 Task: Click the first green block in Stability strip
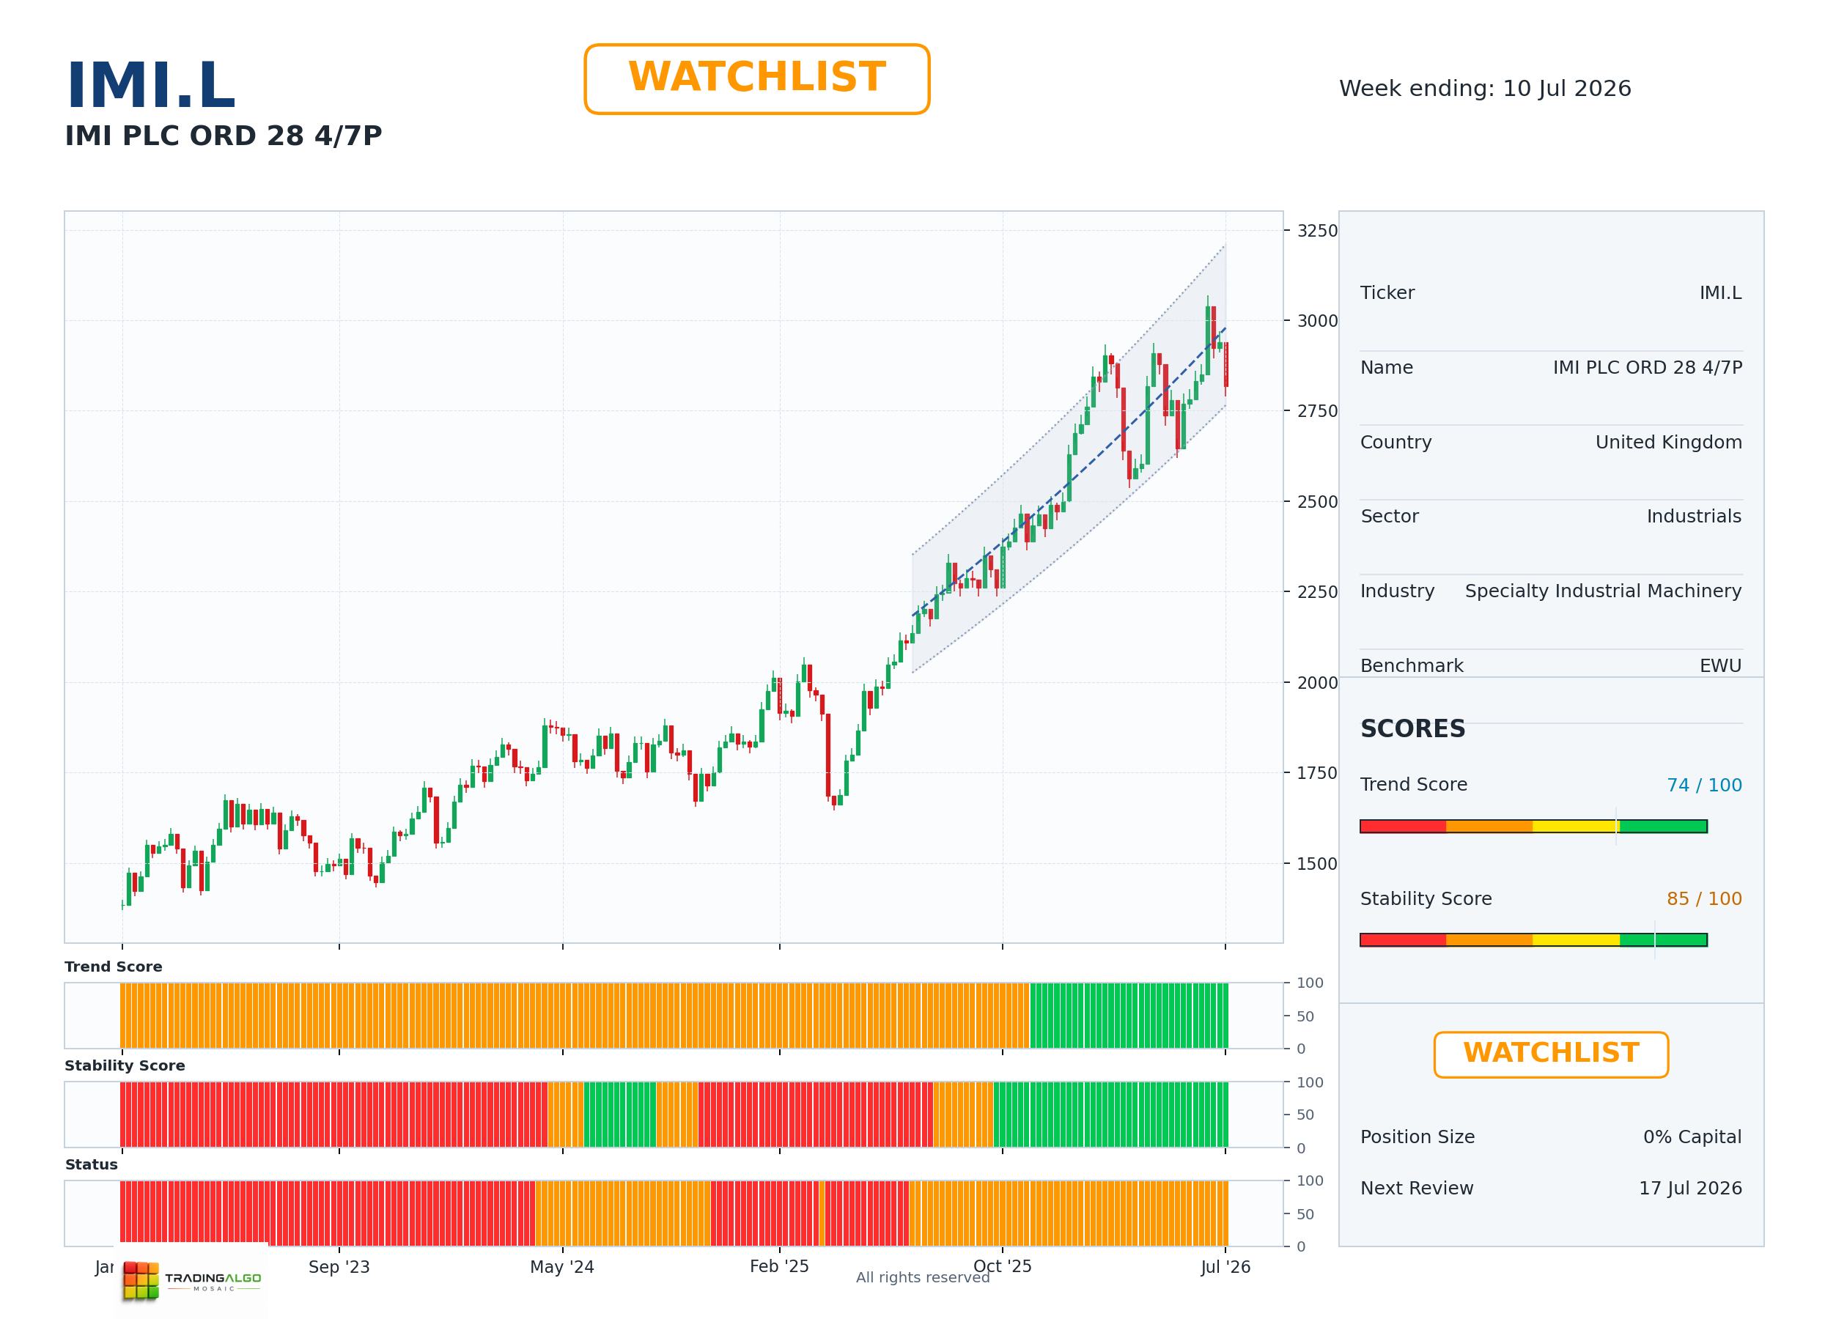coord(620,1115)
